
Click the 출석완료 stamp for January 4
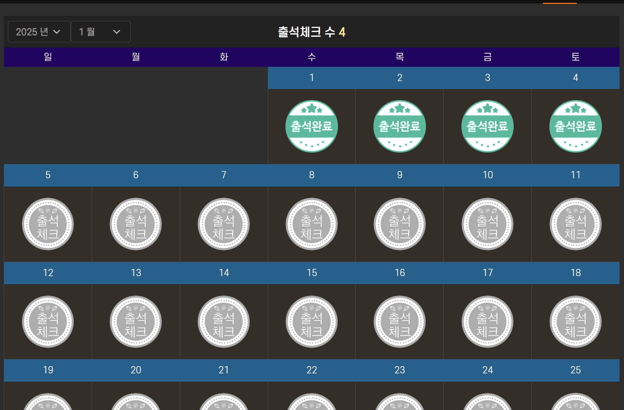(576, 126)
